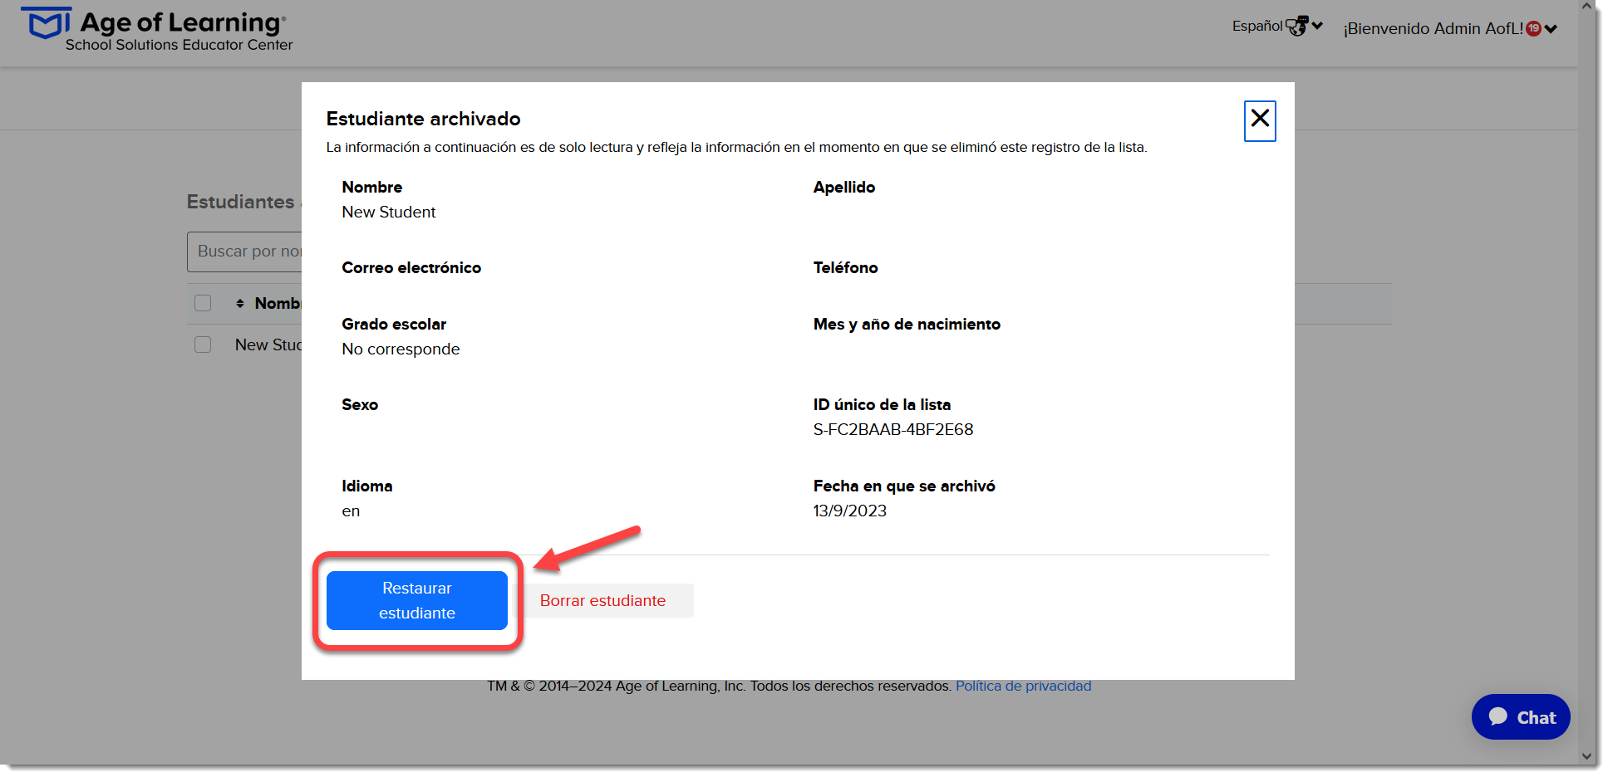Click the red notification badge
This screenshot has height=777, width=1608.
(1534, 28)
